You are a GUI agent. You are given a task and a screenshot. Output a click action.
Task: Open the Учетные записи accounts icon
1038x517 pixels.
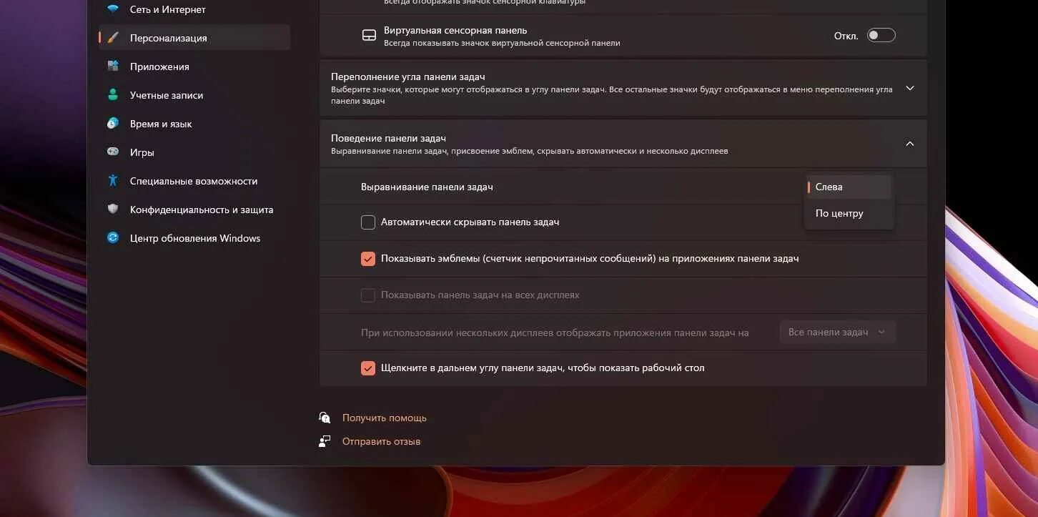(x=113, y=95)
